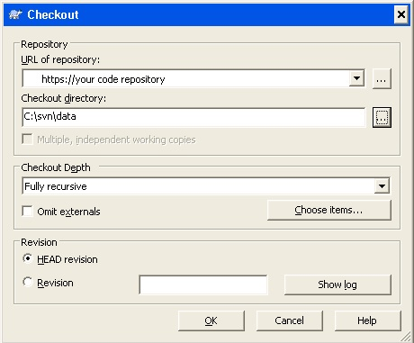
Task: Browse for repository URL with ellipsis button
Action: point(382,79)
